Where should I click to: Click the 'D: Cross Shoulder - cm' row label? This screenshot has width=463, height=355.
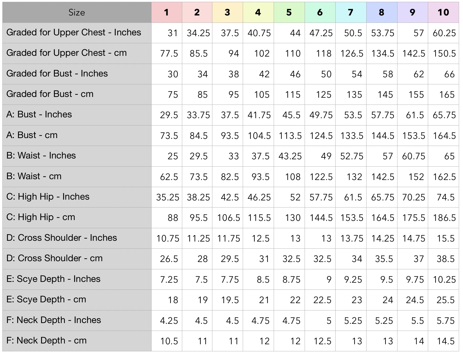(54, 258)
